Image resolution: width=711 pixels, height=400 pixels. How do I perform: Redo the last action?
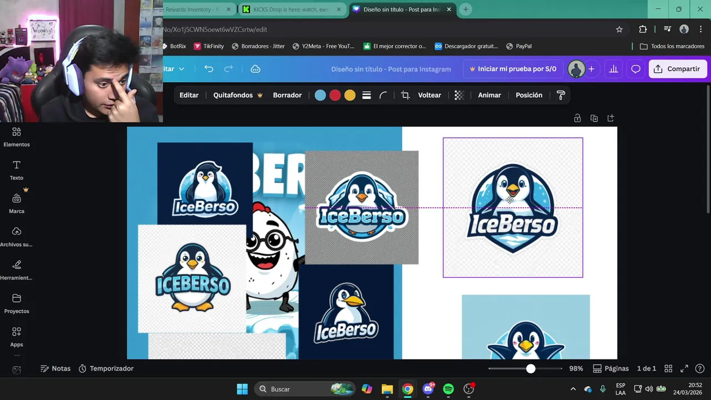pos(228,69)
